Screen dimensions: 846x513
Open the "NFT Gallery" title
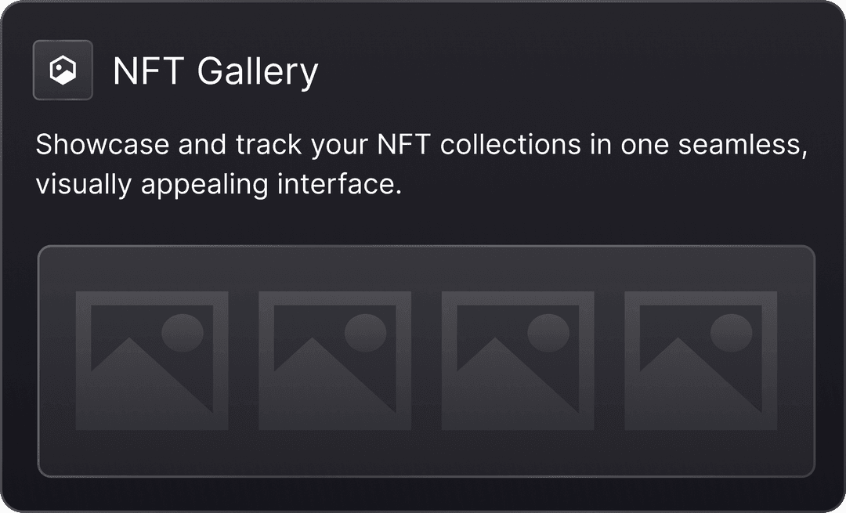tap(215, 71)
